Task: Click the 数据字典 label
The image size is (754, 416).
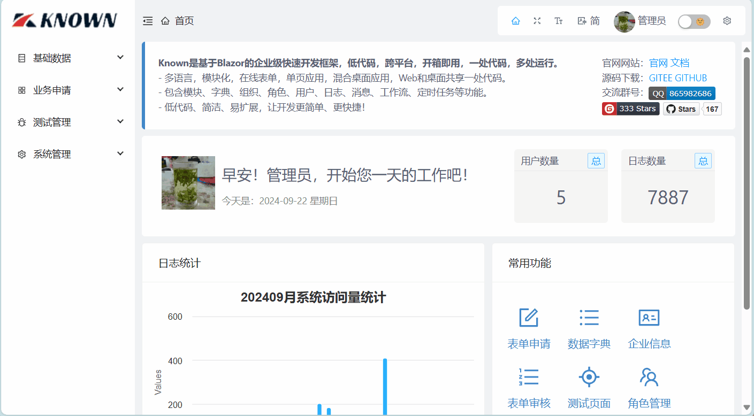Action: [589, 344]
